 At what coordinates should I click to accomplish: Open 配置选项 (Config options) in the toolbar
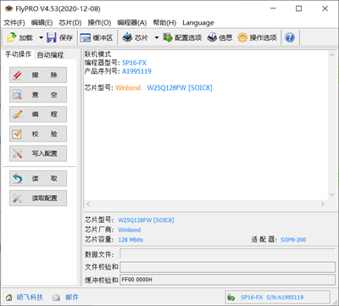tap(182, 37)
